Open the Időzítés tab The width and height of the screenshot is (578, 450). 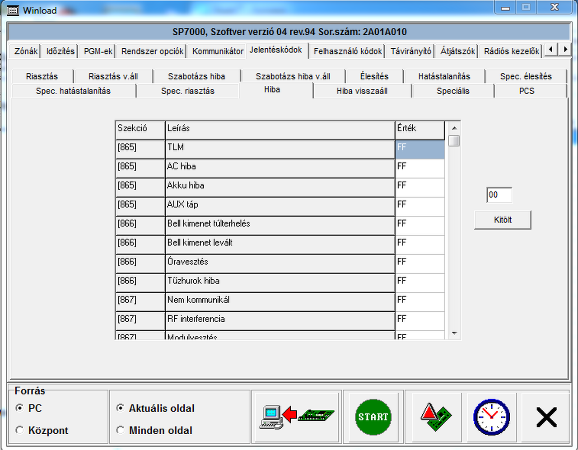tap(61, 51)
